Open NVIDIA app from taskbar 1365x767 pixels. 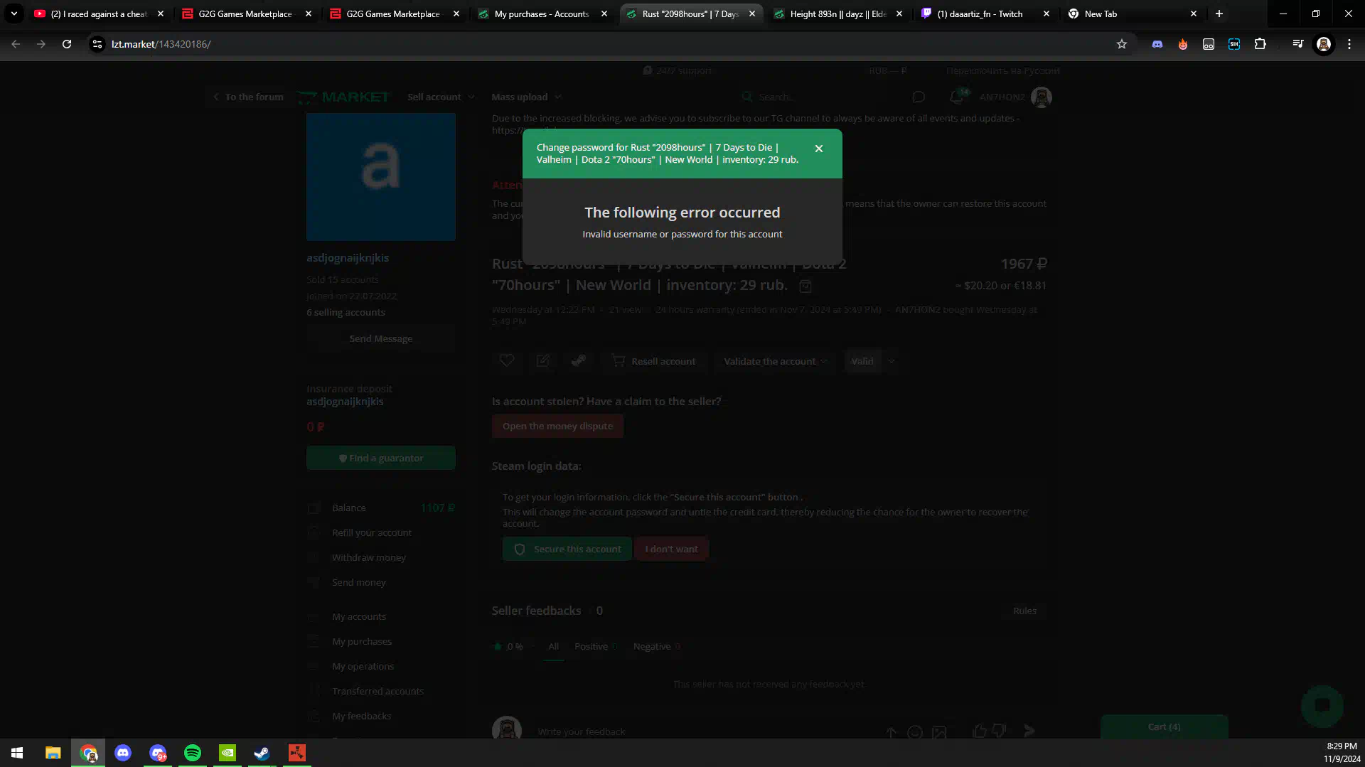click(227, 753)
